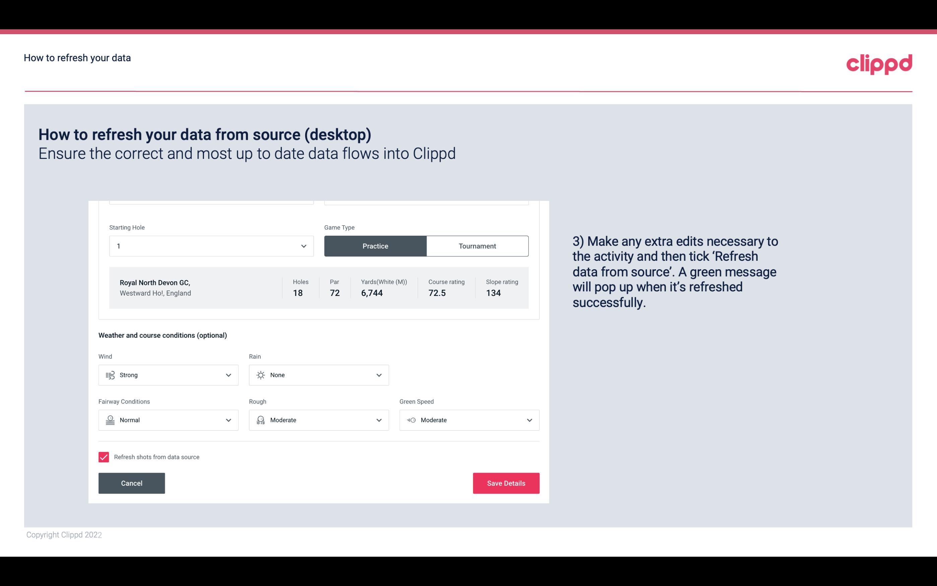The height and width of the screenshot is (586, 937).
Task: Click the Clippd logo in top right
Action: (x=879, y=62)
